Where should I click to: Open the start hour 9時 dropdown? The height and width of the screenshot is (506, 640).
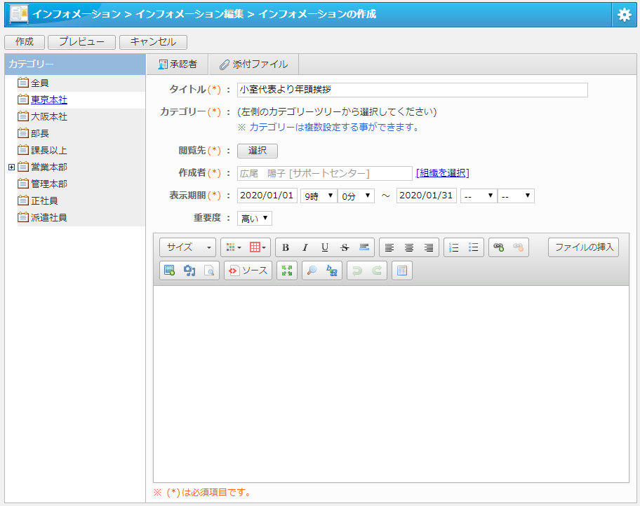click(318, 196)
